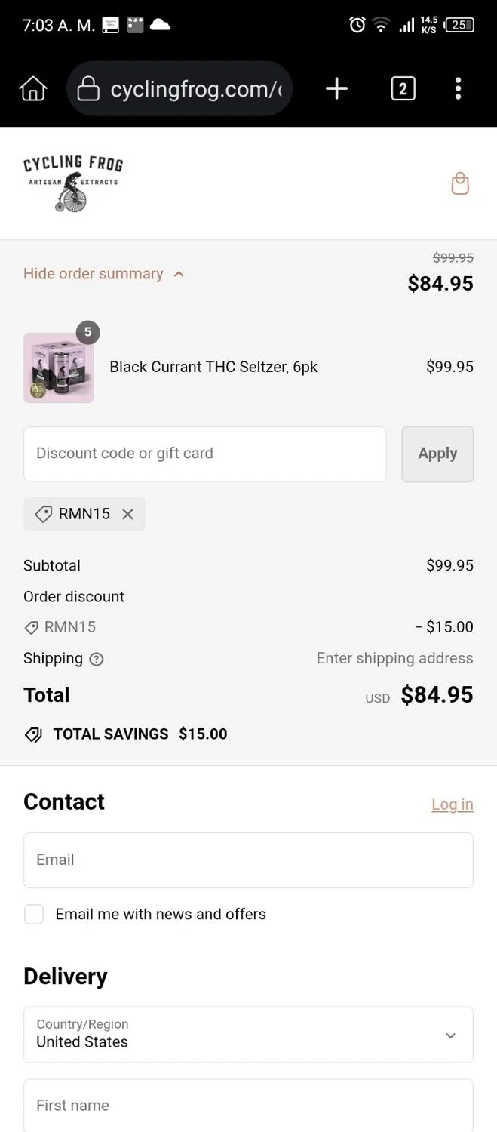
Task: Open a new browser tab
Action: (336, 89)
